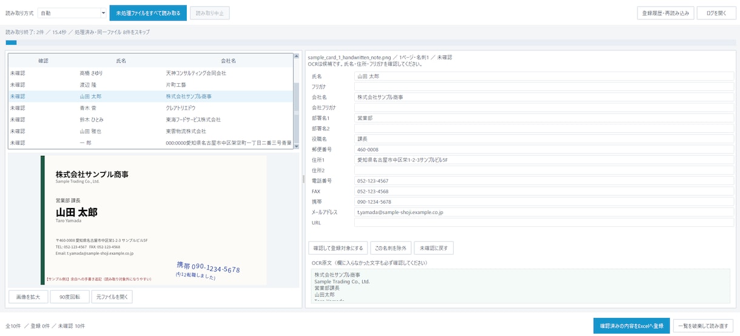Click the 住所1 address field
Screen dimensions: 740x336
point(544,160)
